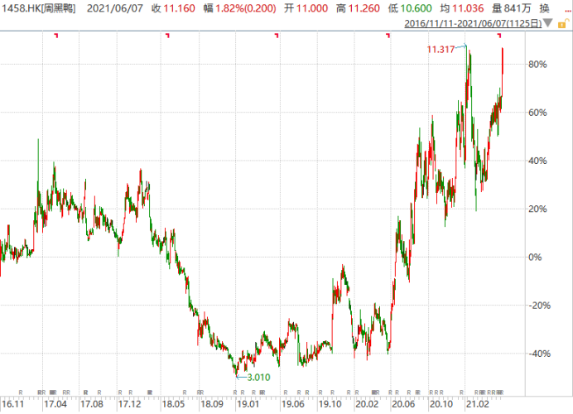Click the -40% y-axis label
This screenshot has width=573, height=414.
(x=539, y=354)
